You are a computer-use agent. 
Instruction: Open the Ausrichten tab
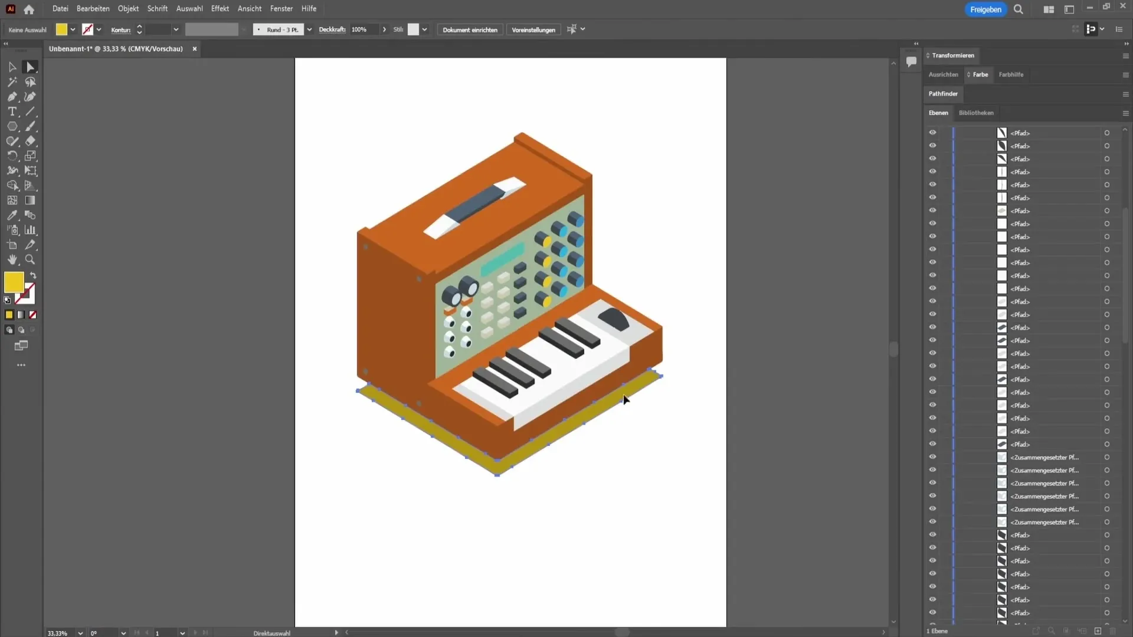[x=944, y=74]
